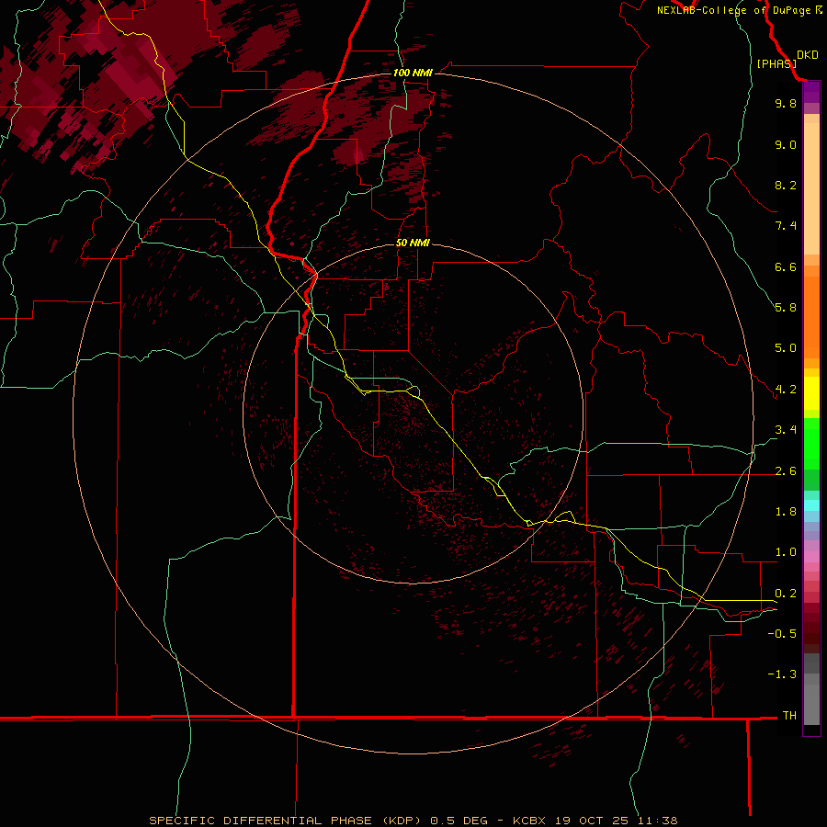827x827 pixels.
Task: Click the 5.0 scale value
Action: tap(786, 348)
